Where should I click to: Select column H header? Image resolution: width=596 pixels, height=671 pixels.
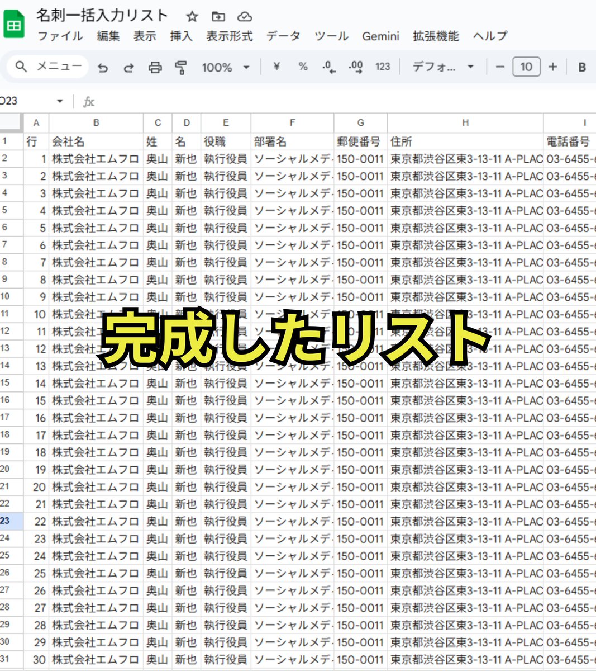point(465,122)
